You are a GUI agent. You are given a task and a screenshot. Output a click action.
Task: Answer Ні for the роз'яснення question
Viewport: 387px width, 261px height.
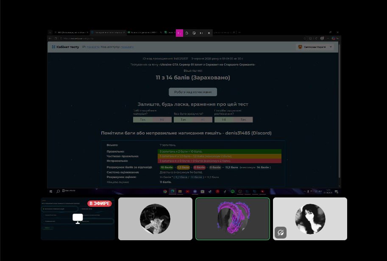pos(224,119)
